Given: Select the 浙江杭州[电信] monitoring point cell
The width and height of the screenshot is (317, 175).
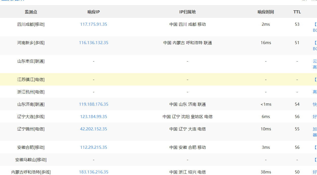Looking at the screenshot, I should coord(31,92).
